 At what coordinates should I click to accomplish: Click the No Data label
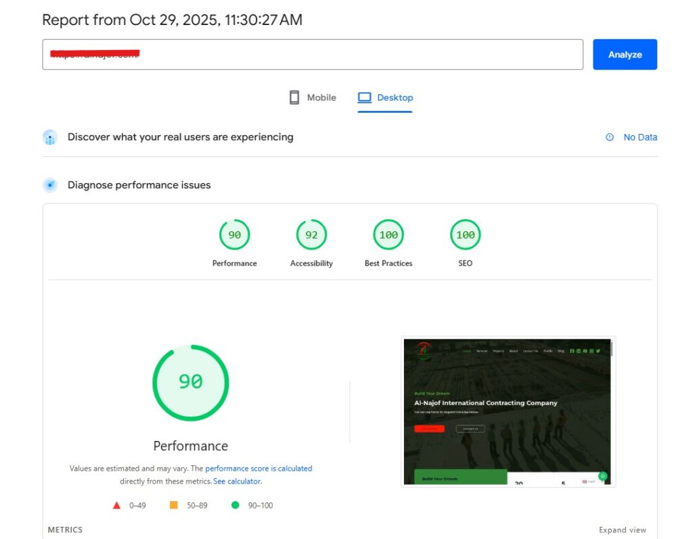640,137
